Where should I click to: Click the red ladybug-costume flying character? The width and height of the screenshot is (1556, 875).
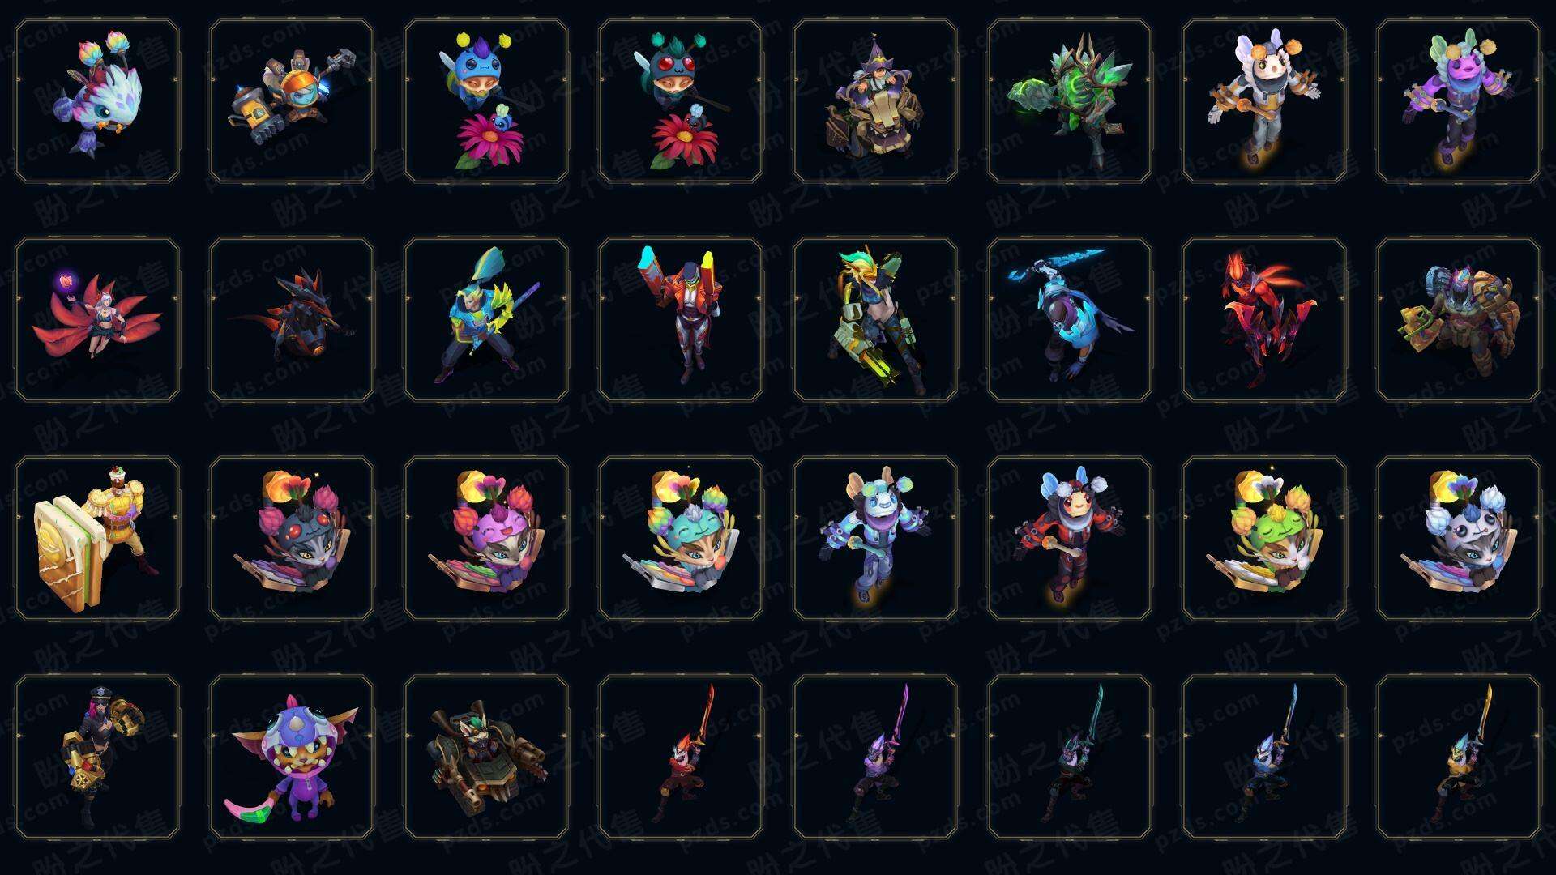point(1070,538)
